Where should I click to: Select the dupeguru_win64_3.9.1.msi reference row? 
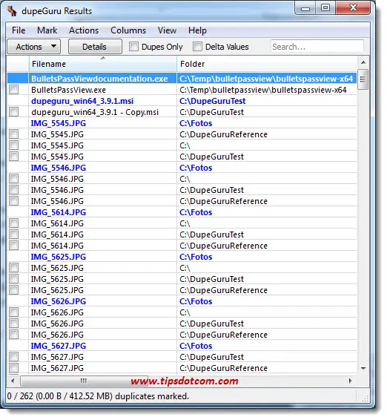click(x=182, y=101)
